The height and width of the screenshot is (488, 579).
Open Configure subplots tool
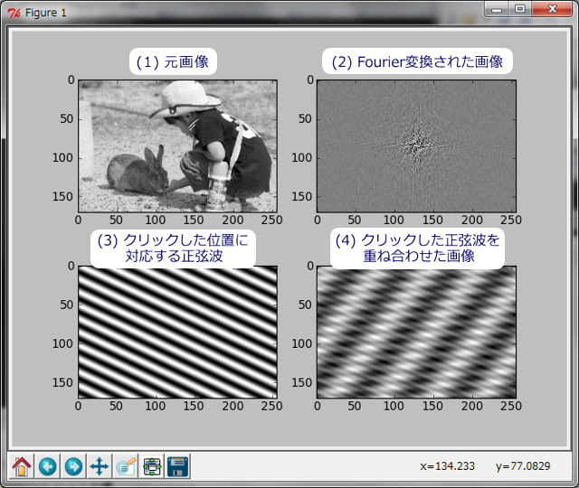point(152,466)
